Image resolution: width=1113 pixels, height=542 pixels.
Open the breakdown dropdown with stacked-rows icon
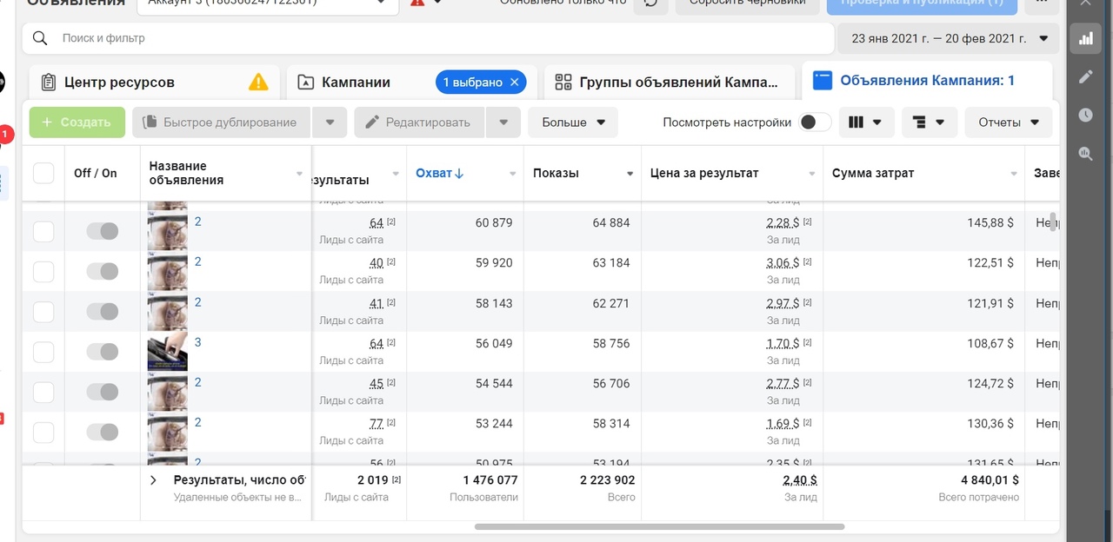coord(930,122)
